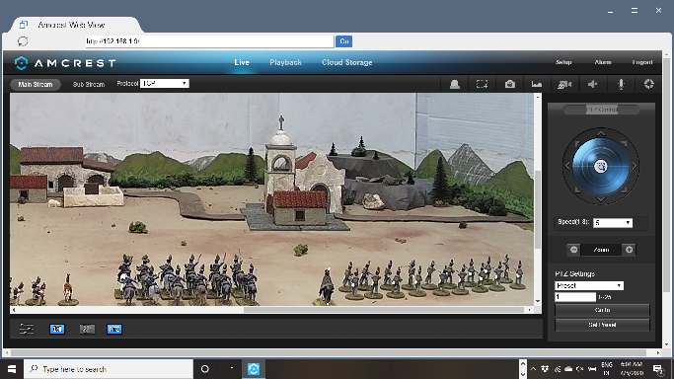Click the Setup link

(563, 62)
